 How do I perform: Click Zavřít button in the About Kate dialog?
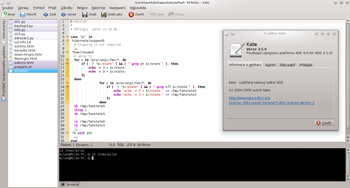(324, 123)
